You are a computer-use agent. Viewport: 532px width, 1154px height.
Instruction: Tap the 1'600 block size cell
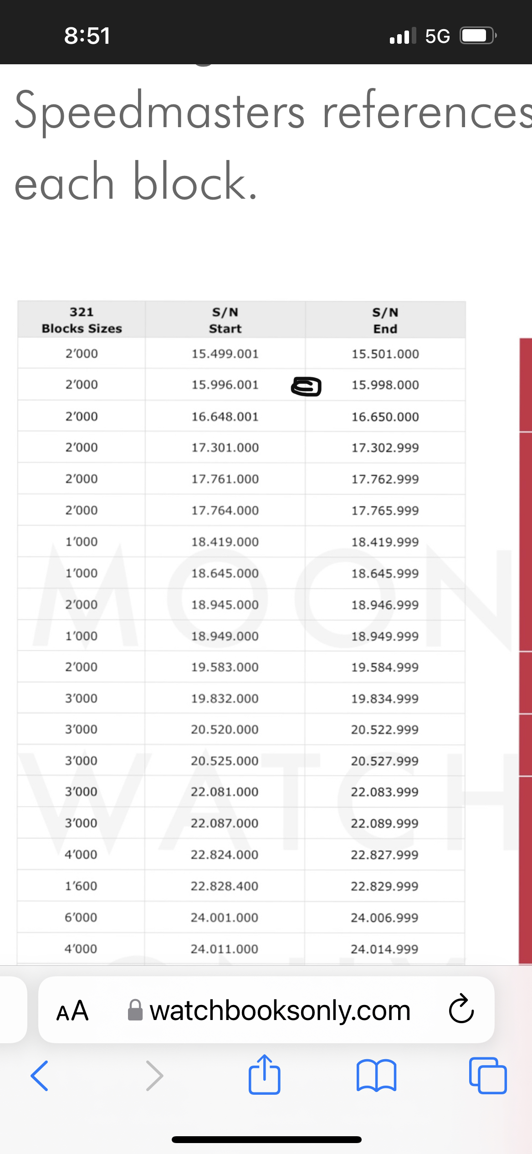[81, 886]
